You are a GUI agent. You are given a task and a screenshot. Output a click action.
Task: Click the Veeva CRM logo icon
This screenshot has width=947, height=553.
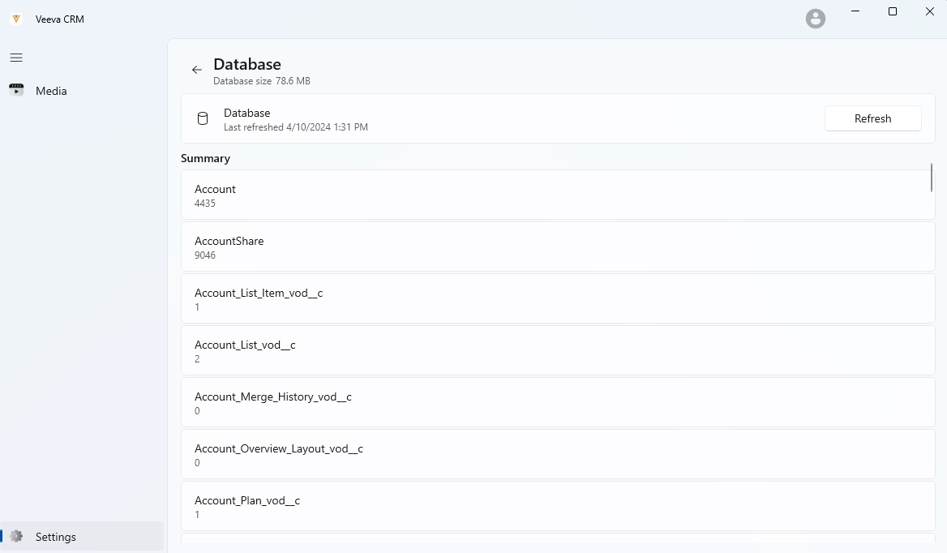(x=16, y=19)
